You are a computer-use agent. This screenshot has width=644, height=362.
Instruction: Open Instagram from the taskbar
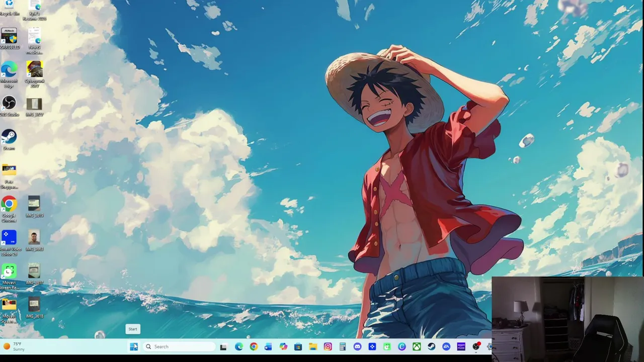328,346
